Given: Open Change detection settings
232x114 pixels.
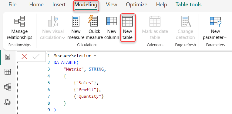Looking at the screenshot, I should point(185,28).
